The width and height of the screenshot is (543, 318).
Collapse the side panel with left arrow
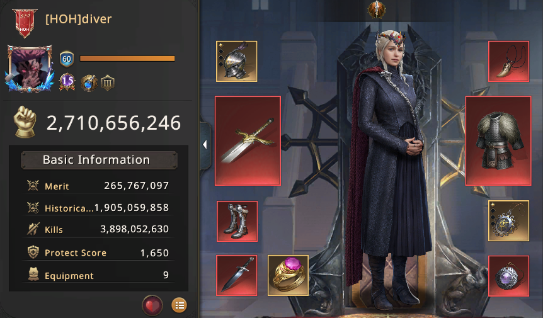pyautogui.click(x=205, y=145)
